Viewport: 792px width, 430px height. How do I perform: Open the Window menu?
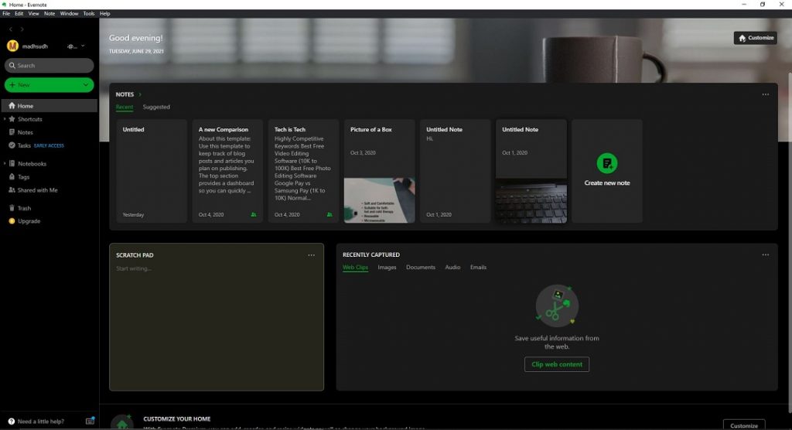(x=69, y=14)
